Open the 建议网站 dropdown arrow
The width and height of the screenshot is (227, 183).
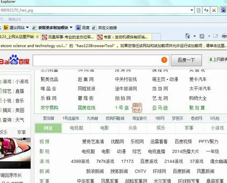tap(27, 28)
